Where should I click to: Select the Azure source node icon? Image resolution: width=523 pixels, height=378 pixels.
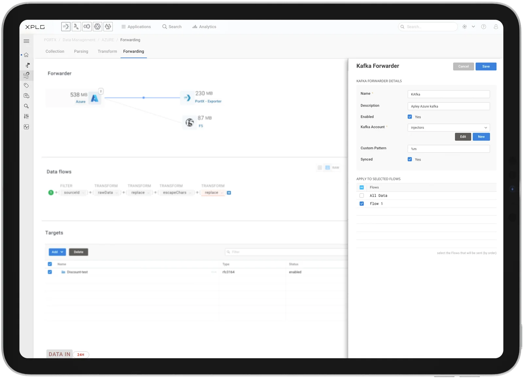pyautogui.click(x=94, y=98)
